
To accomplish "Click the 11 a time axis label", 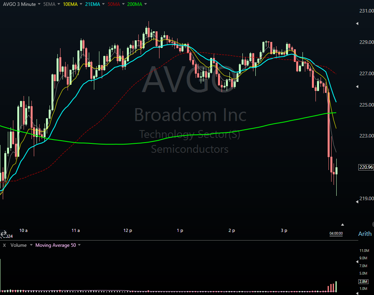I will tap(75, 230).
